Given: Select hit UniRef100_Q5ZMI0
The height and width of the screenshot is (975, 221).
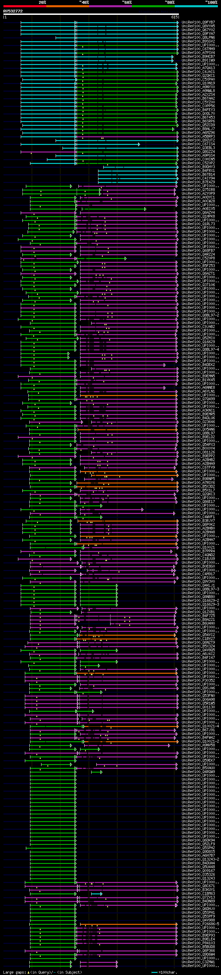Looking at the screenshot, I should 198,338.
